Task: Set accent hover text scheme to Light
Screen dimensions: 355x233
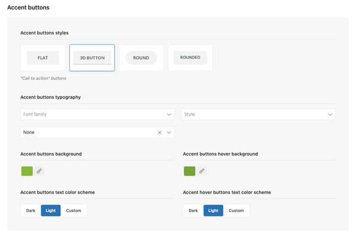Action: [x=213, y=210]
